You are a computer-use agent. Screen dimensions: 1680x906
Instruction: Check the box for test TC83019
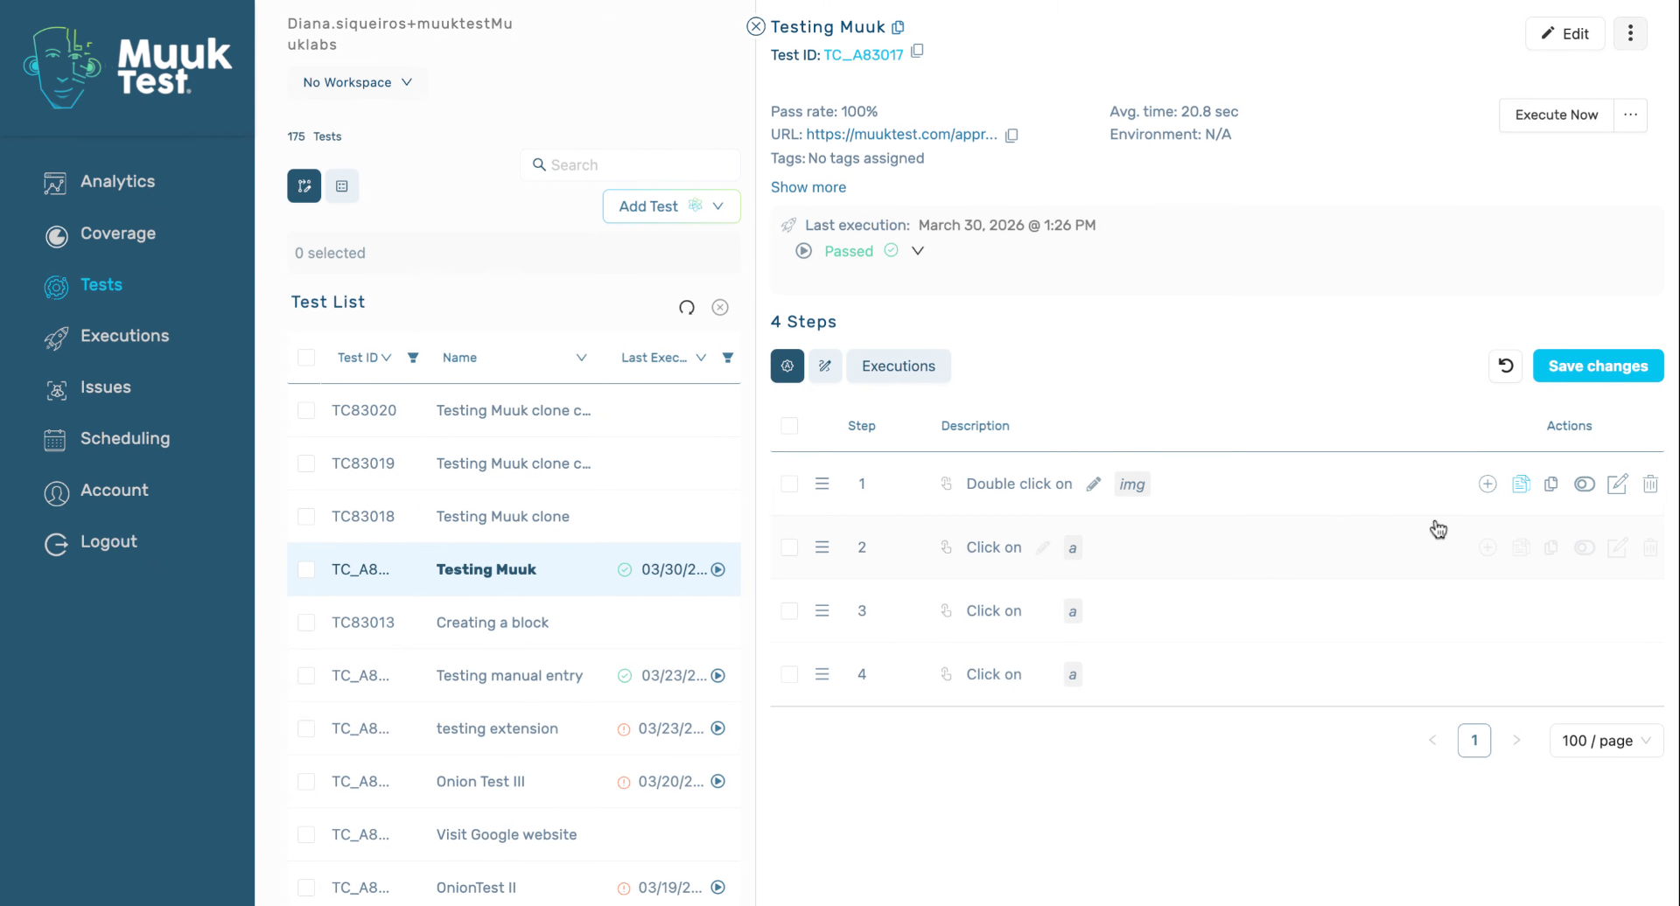(x=306, y=463)
